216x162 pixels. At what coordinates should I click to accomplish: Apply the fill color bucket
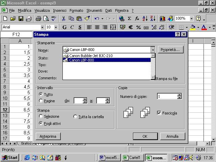193,27
